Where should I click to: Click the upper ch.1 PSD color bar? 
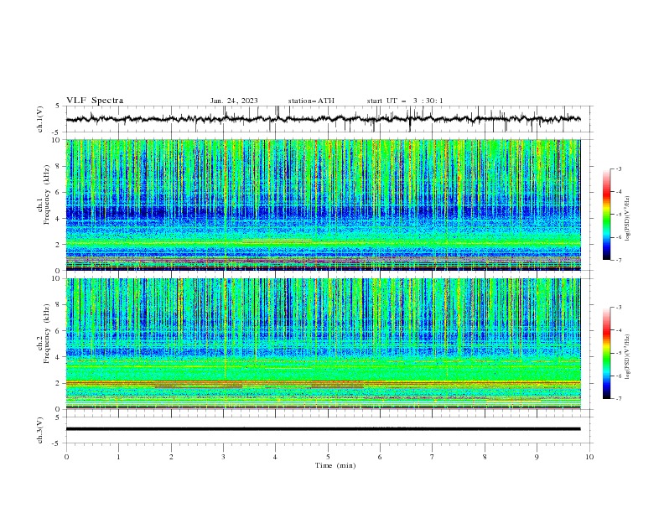[x=606, y=215]
